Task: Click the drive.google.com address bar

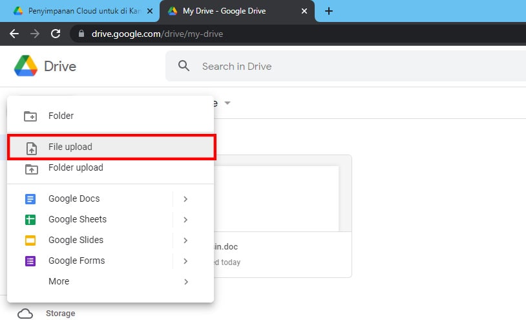Action: click(298, 34)
